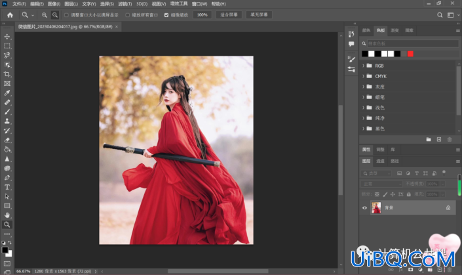The image size is (462, 275).
Task: Select the Horizontal Type tool
Action: coord(7,187)
